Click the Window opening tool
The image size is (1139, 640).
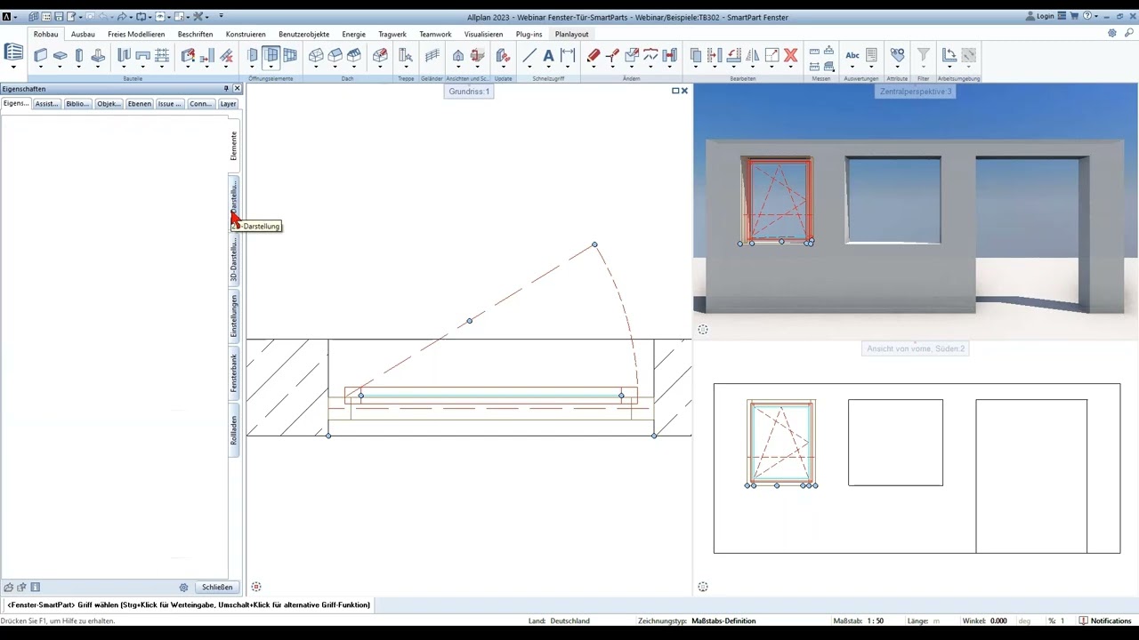coord(271,55)
